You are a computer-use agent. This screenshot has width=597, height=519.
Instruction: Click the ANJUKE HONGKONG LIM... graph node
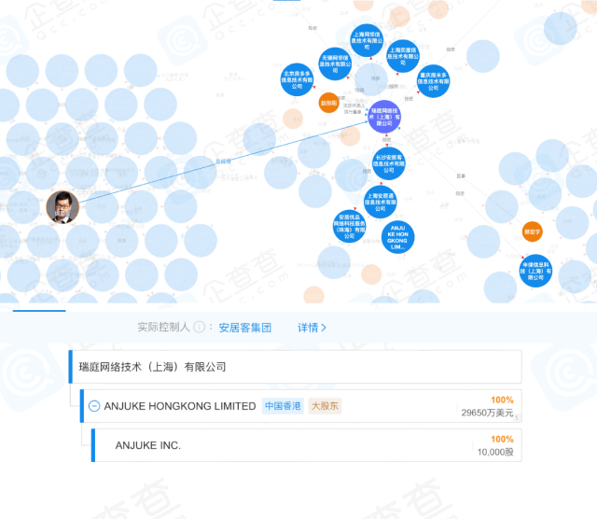click(x=397, y=237)
